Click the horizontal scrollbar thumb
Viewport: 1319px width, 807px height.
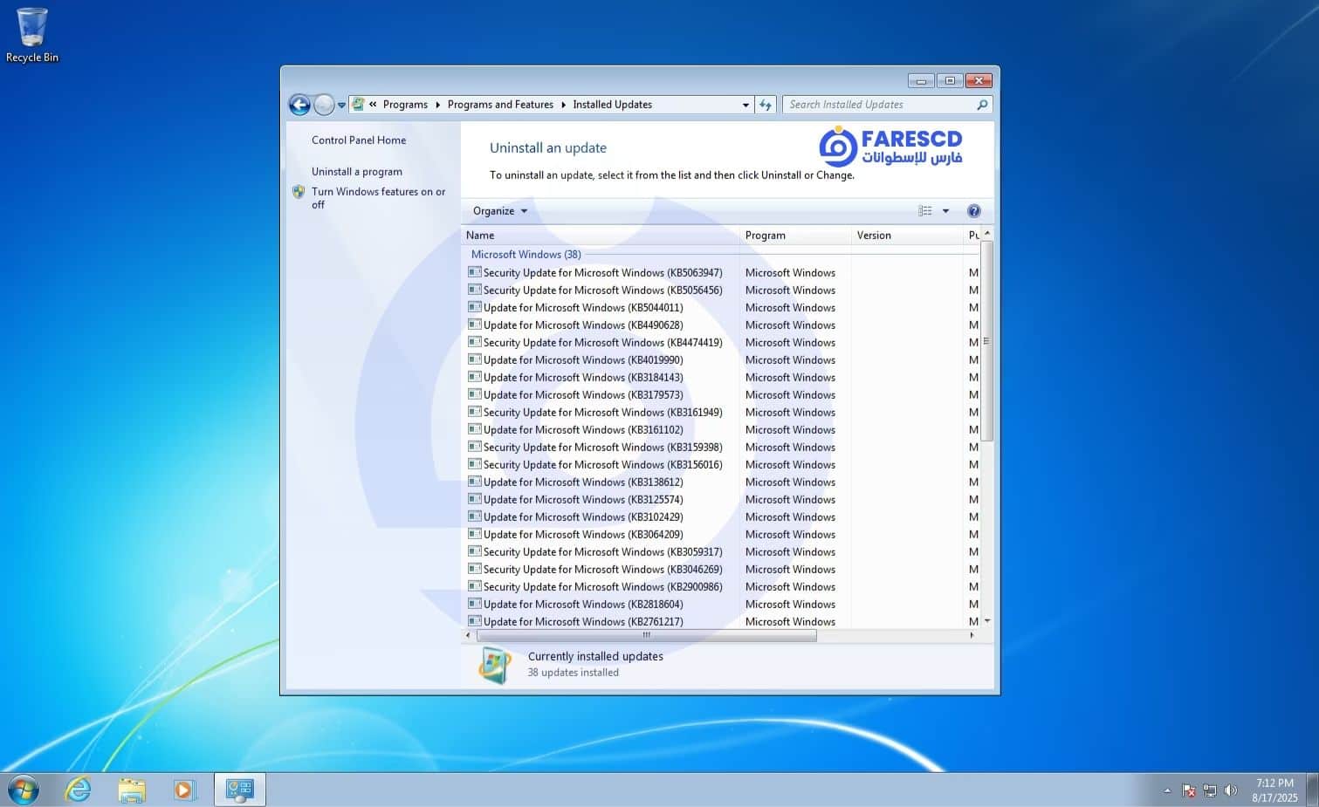647,636
